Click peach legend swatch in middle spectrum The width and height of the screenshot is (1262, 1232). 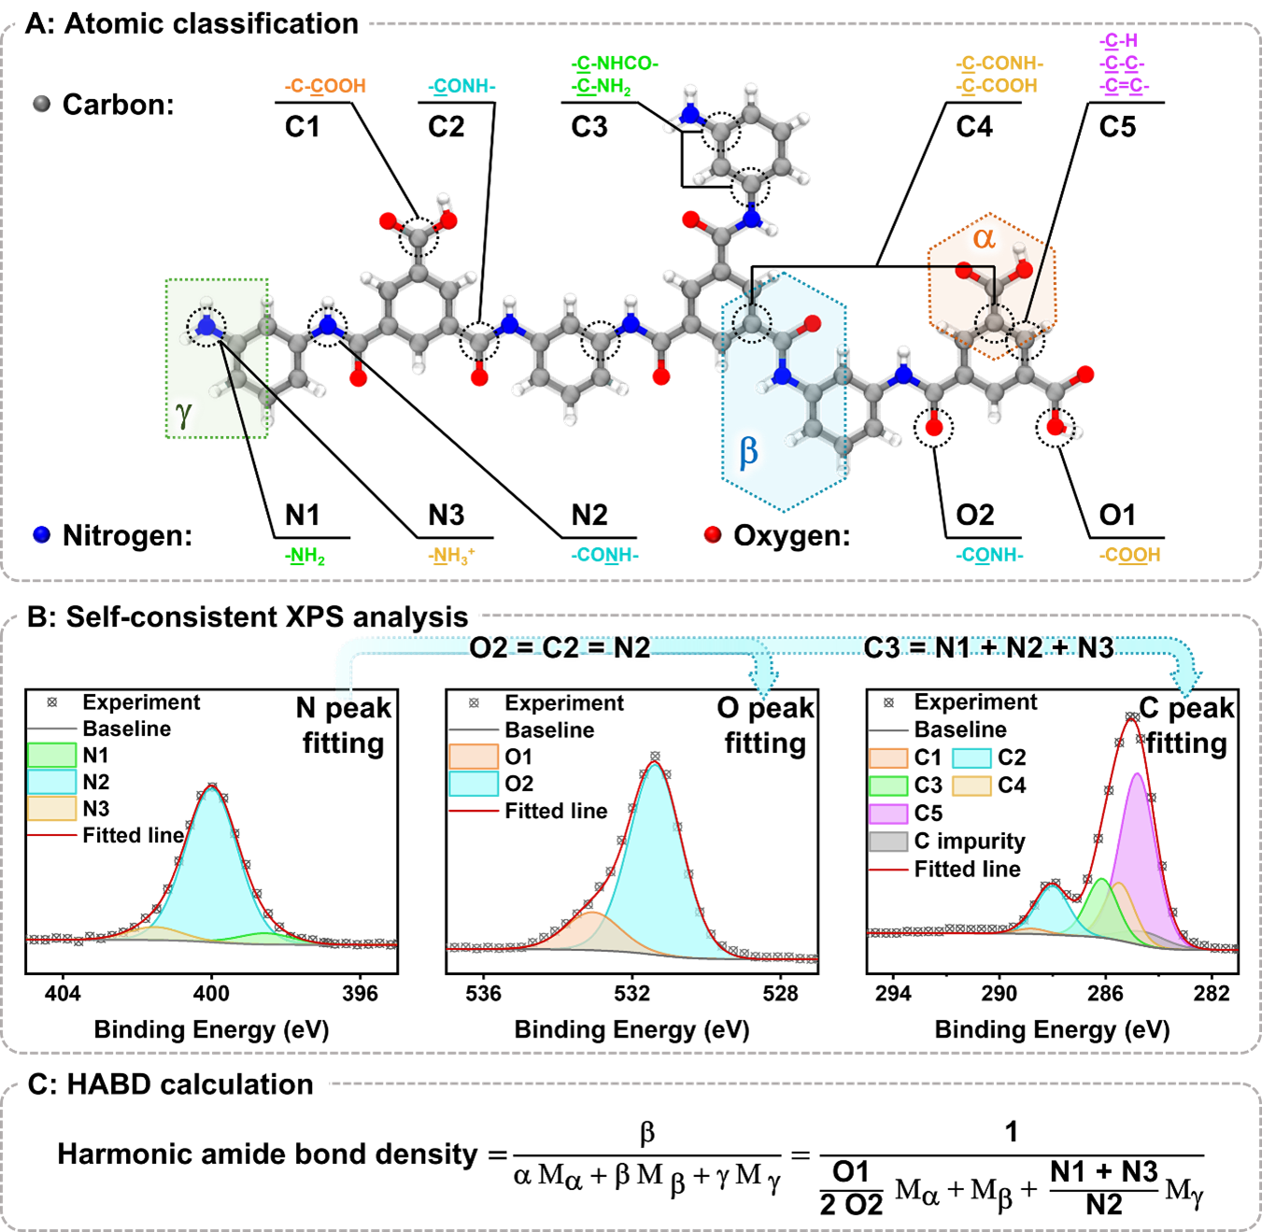coord(474,756)
